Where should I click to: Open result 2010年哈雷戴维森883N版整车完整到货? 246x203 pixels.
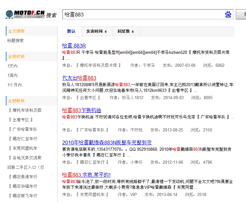tap(107, 143)
